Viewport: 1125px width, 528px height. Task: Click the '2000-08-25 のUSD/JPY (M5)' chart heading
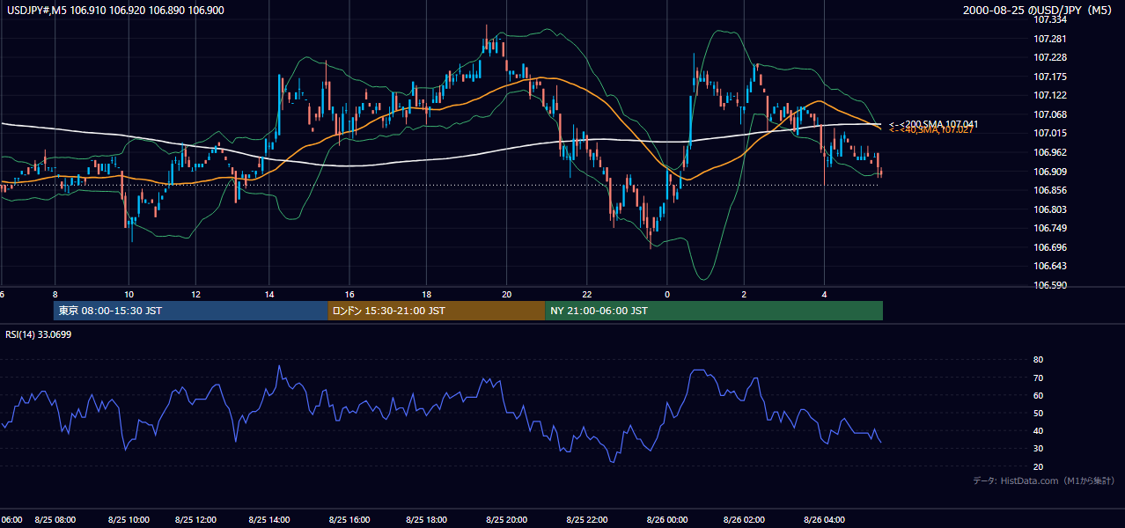tap(1040, 10)
